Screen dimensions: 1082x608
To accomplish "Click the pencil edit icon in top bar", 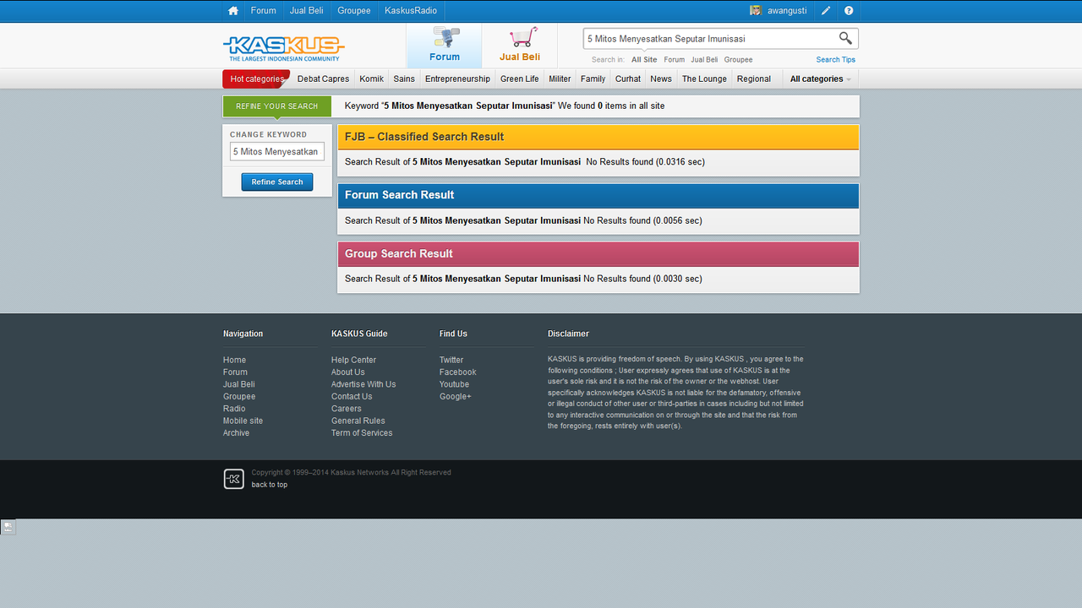I will (826, 11).
